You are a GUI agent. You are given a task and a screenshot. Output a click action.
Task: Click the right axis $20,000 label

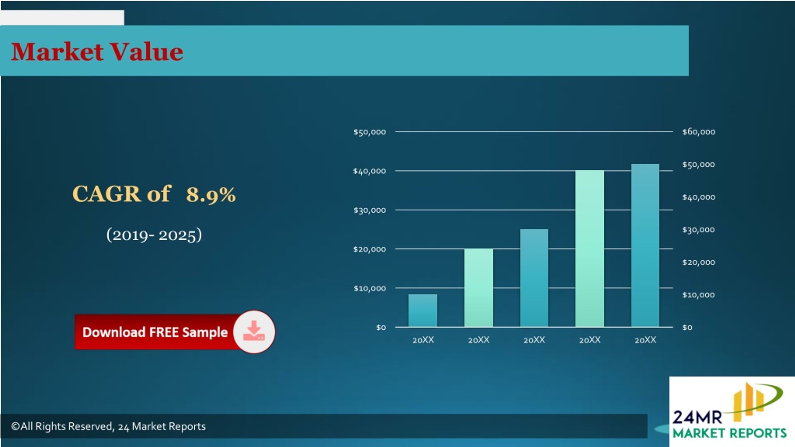(699, 262)
